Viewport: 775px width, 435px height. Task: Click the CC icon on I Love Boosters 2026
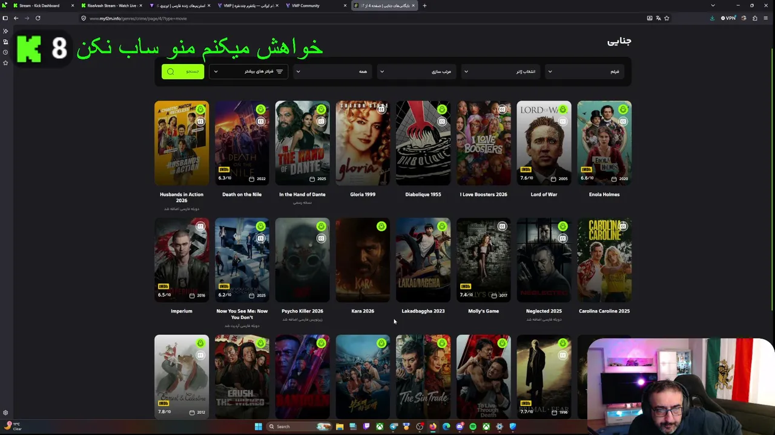click(503, 109)
